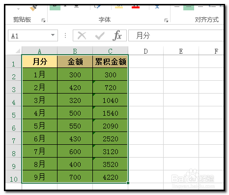Click the cell with value 720

(x=110, y=87)
